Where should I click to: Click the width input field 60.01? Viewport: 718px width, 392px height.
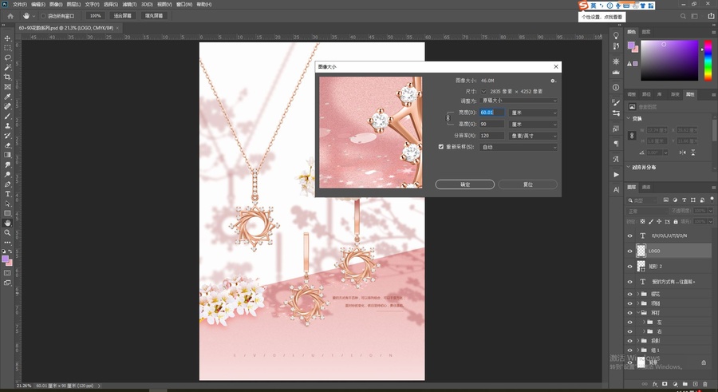491,113
